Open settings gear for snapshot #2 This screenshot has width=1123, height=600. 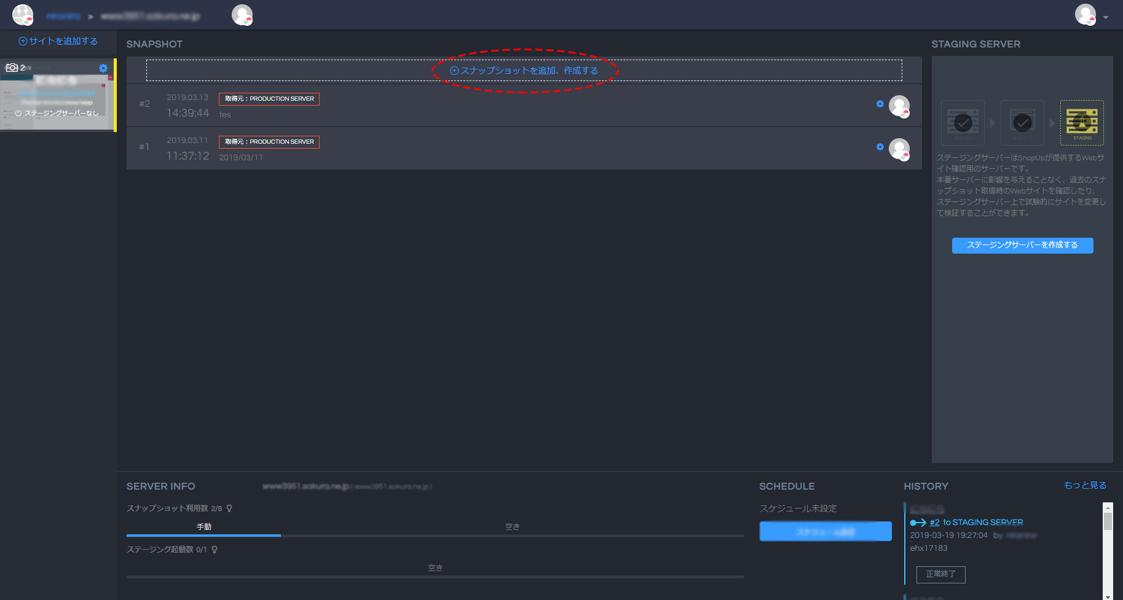[x=880, y=104]
